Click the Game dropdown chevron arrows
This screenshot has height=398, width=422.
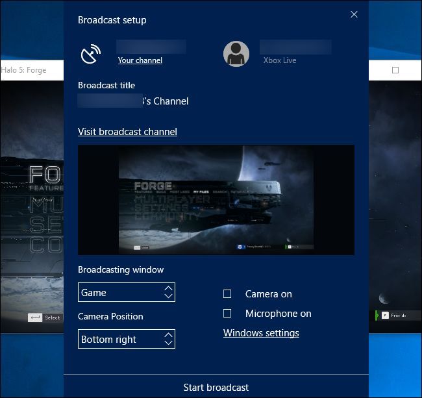tap(169, 292)
